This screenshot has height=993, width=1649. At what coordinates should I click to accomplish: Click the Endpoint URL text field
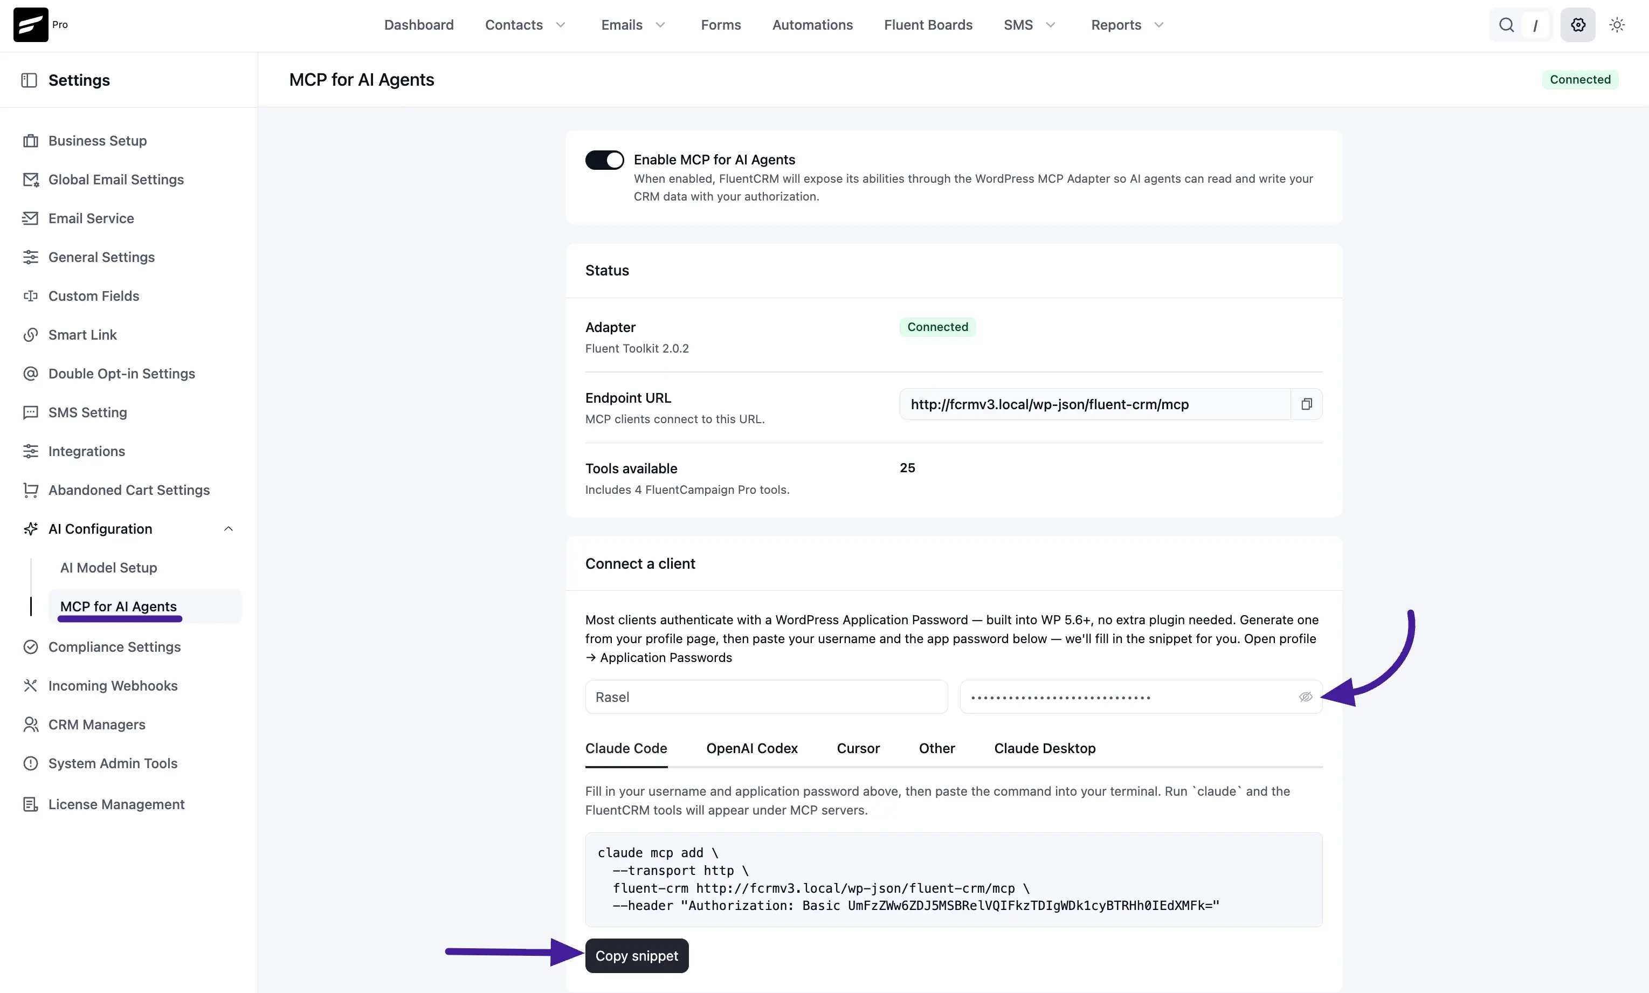1094,404
